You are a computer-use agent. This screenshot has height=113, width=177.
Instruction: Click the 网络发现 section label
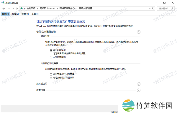pos(45,36)
